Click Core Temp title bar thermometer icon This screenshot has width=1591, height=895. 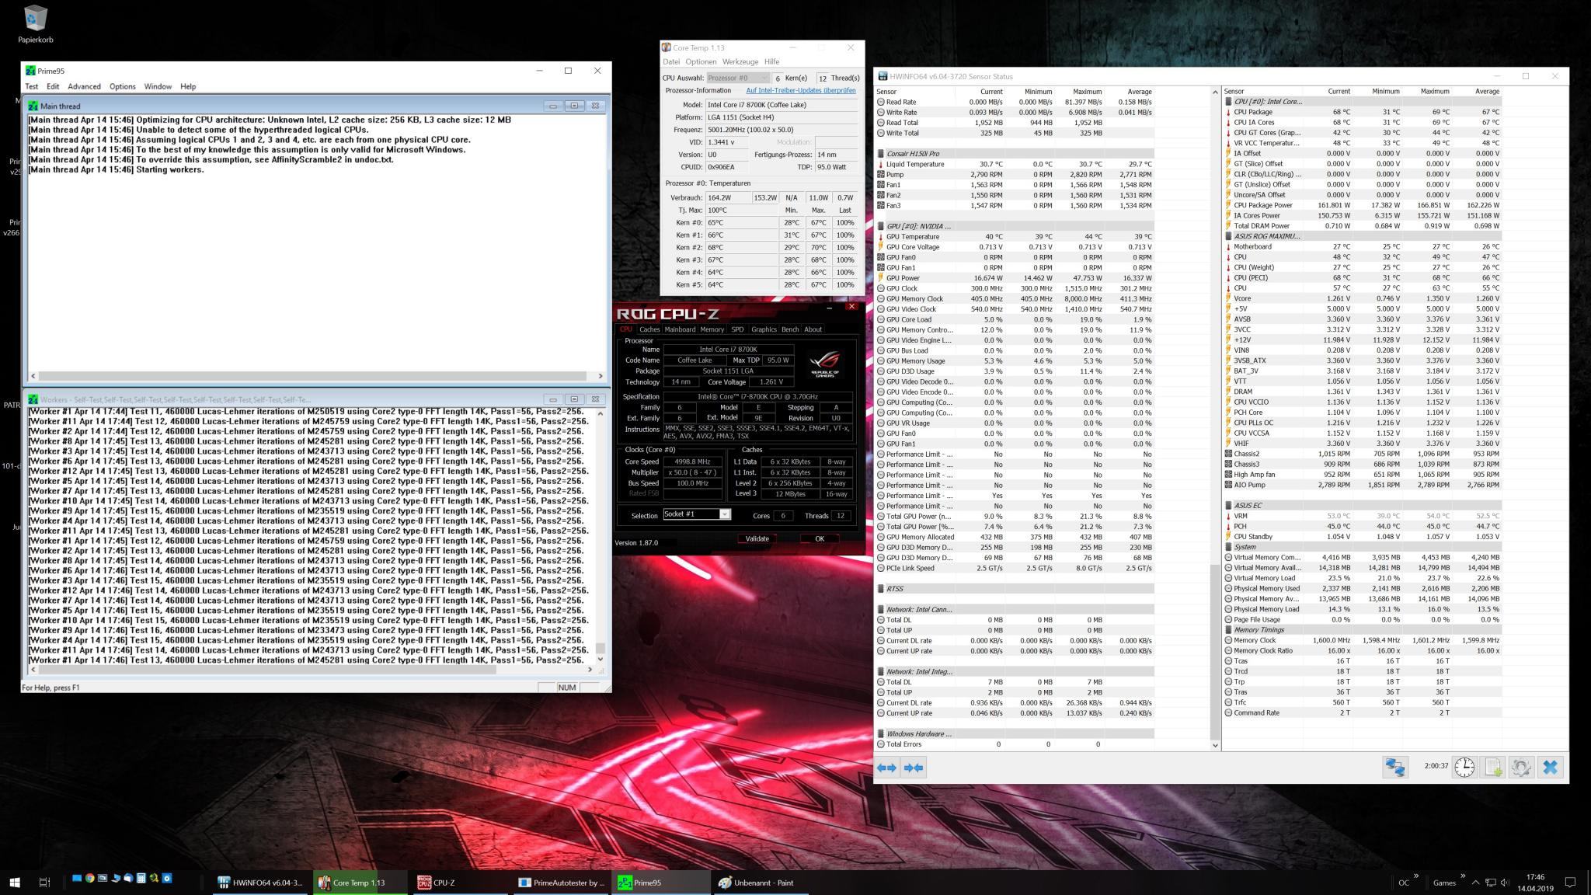click(x=666, y=47)
